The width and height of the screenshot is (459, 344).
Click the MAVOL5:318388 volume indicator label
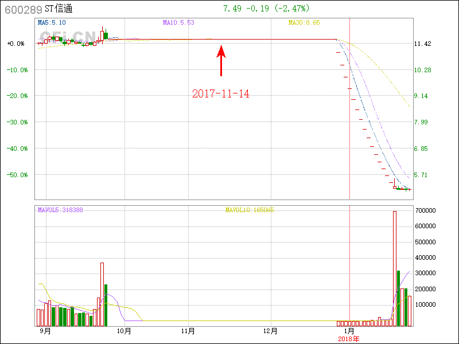(x=60, y=210)
